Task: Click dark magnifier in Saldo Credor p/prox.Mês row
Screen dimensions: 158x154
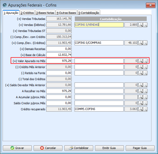Action: point(140,103)
